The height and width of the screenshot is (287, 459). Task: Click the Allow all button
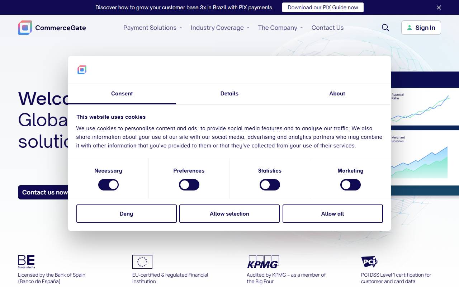coord(333,213)
